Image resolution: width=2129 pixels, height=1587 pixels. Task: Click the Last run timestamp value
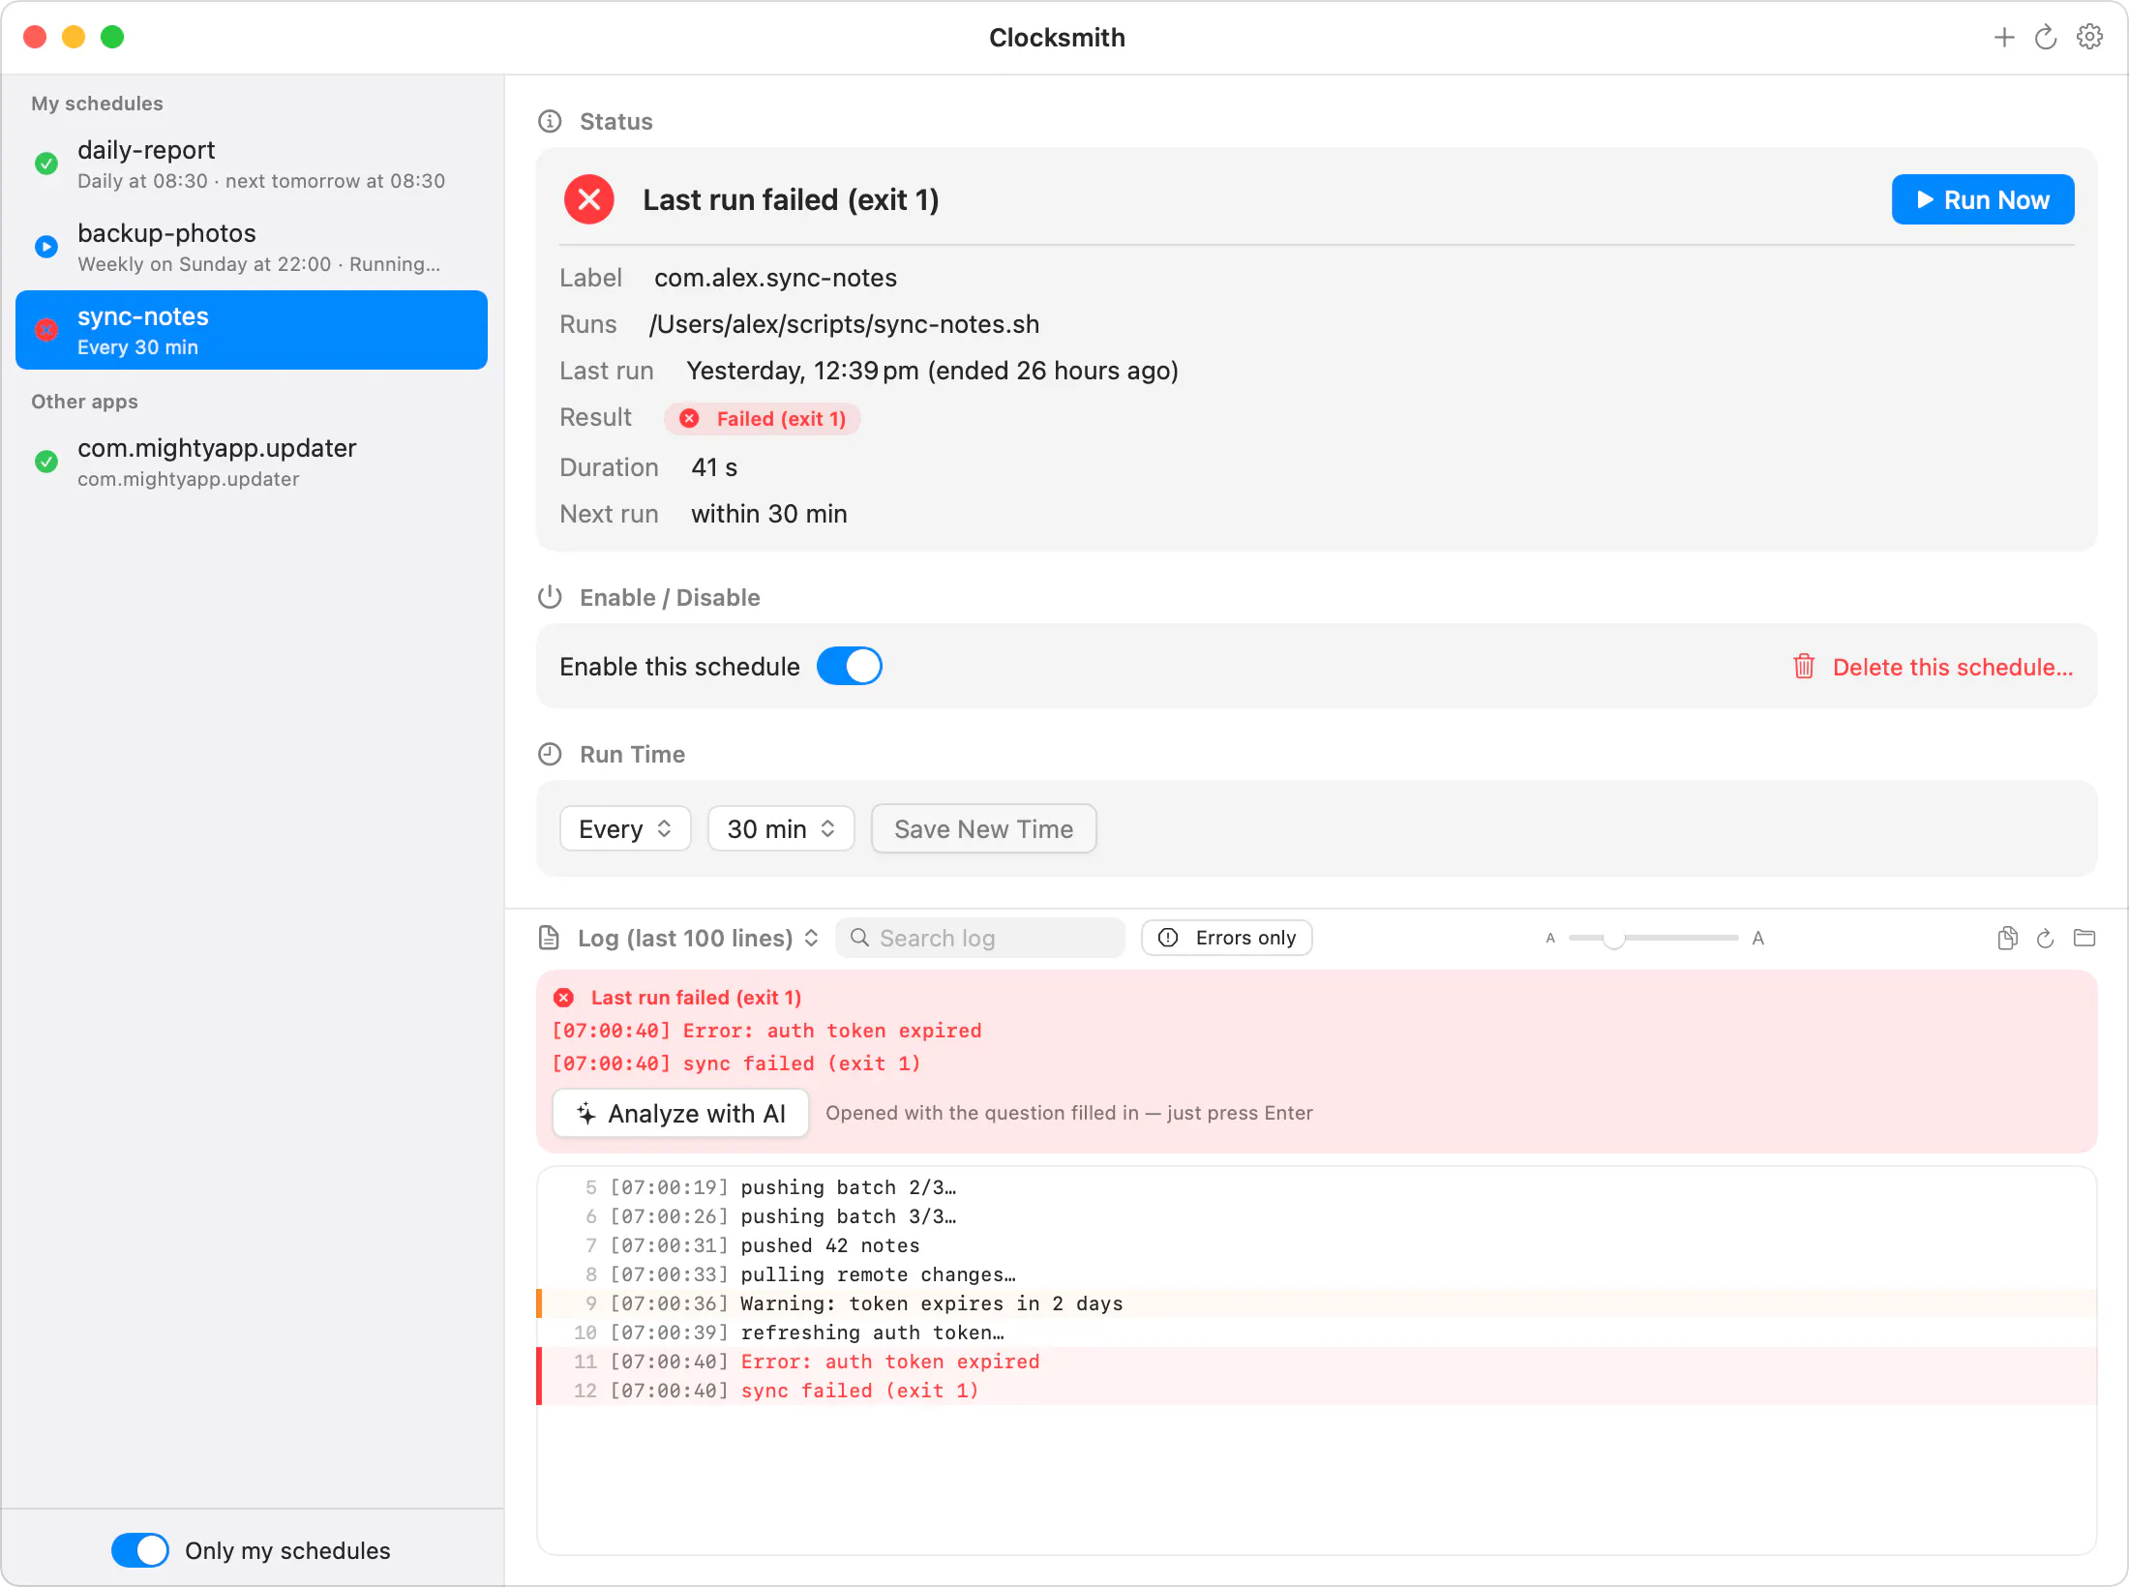point(932,371)
